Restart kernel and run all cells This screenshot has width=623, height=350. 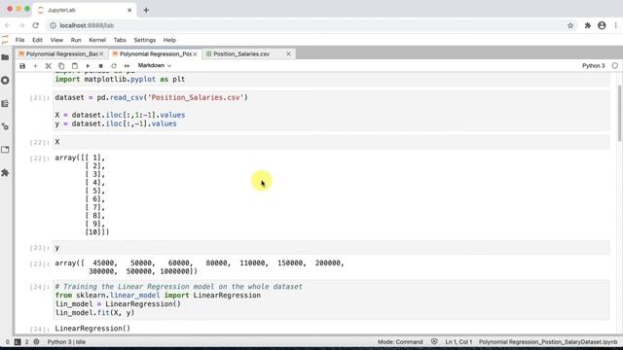(128, 66)
